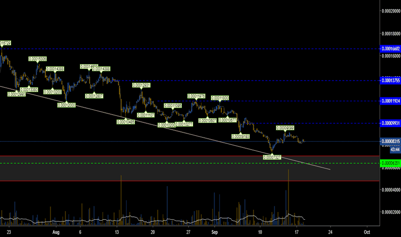401x237 pixels.
Task: Click the 13 label on date axis
Action: (x=117, y=232)
